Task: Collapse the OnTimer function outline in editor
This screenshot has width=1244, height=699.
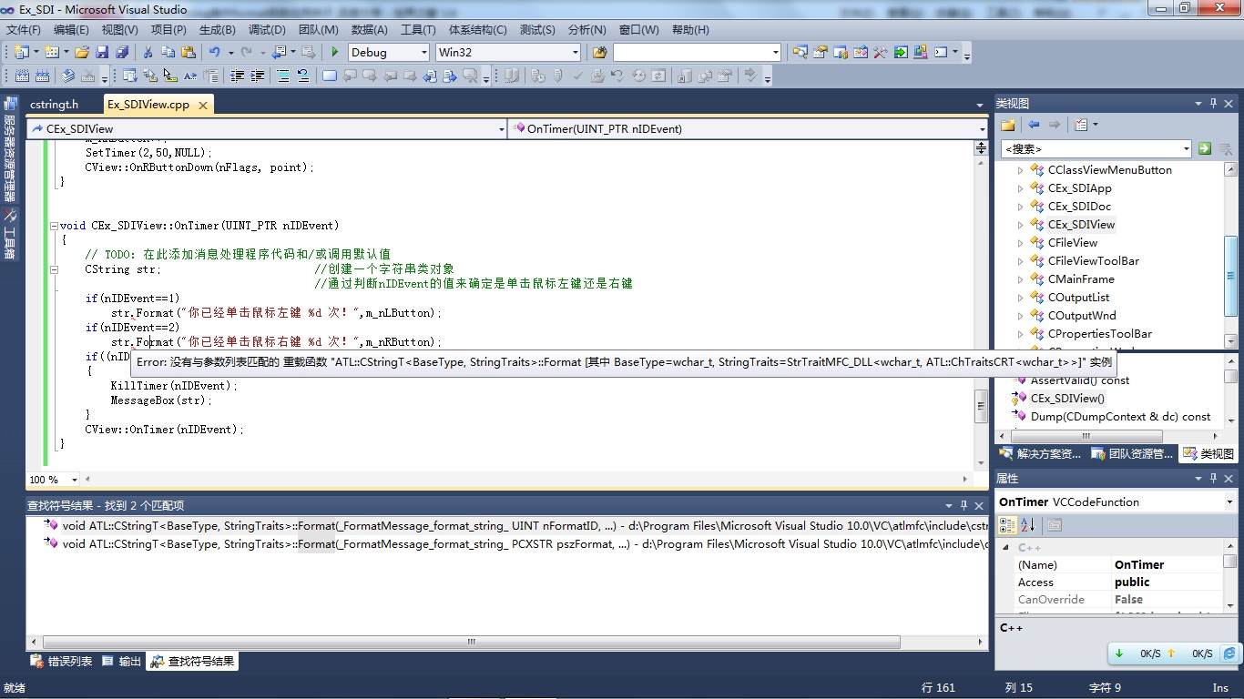Action: (x=53, y=226)
